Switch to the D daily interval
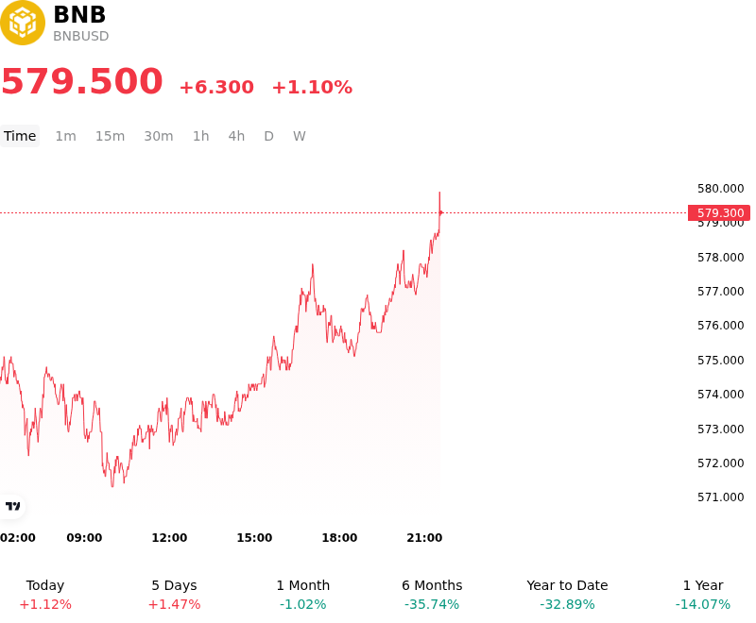The width and height of the screenshot is (756, 623). click(x=269, y=136)
